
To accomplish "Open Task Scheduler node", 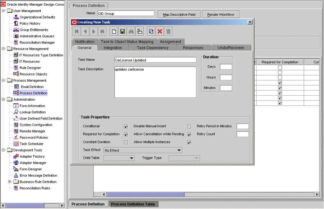I will (x=31, y=144).
